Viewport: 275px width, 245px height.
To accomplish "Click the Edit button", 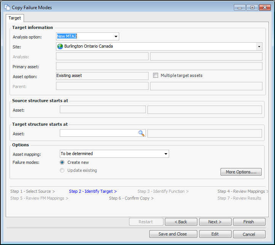I will click(x=215, y=234).
